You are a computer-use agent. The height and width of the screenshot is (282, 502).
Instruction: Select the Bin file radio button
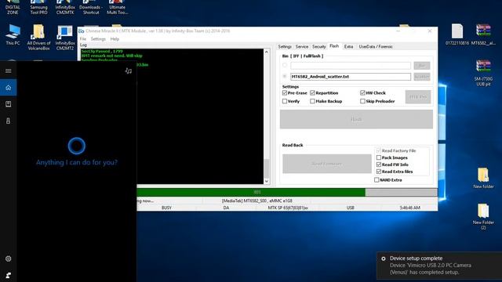(285, 65)
